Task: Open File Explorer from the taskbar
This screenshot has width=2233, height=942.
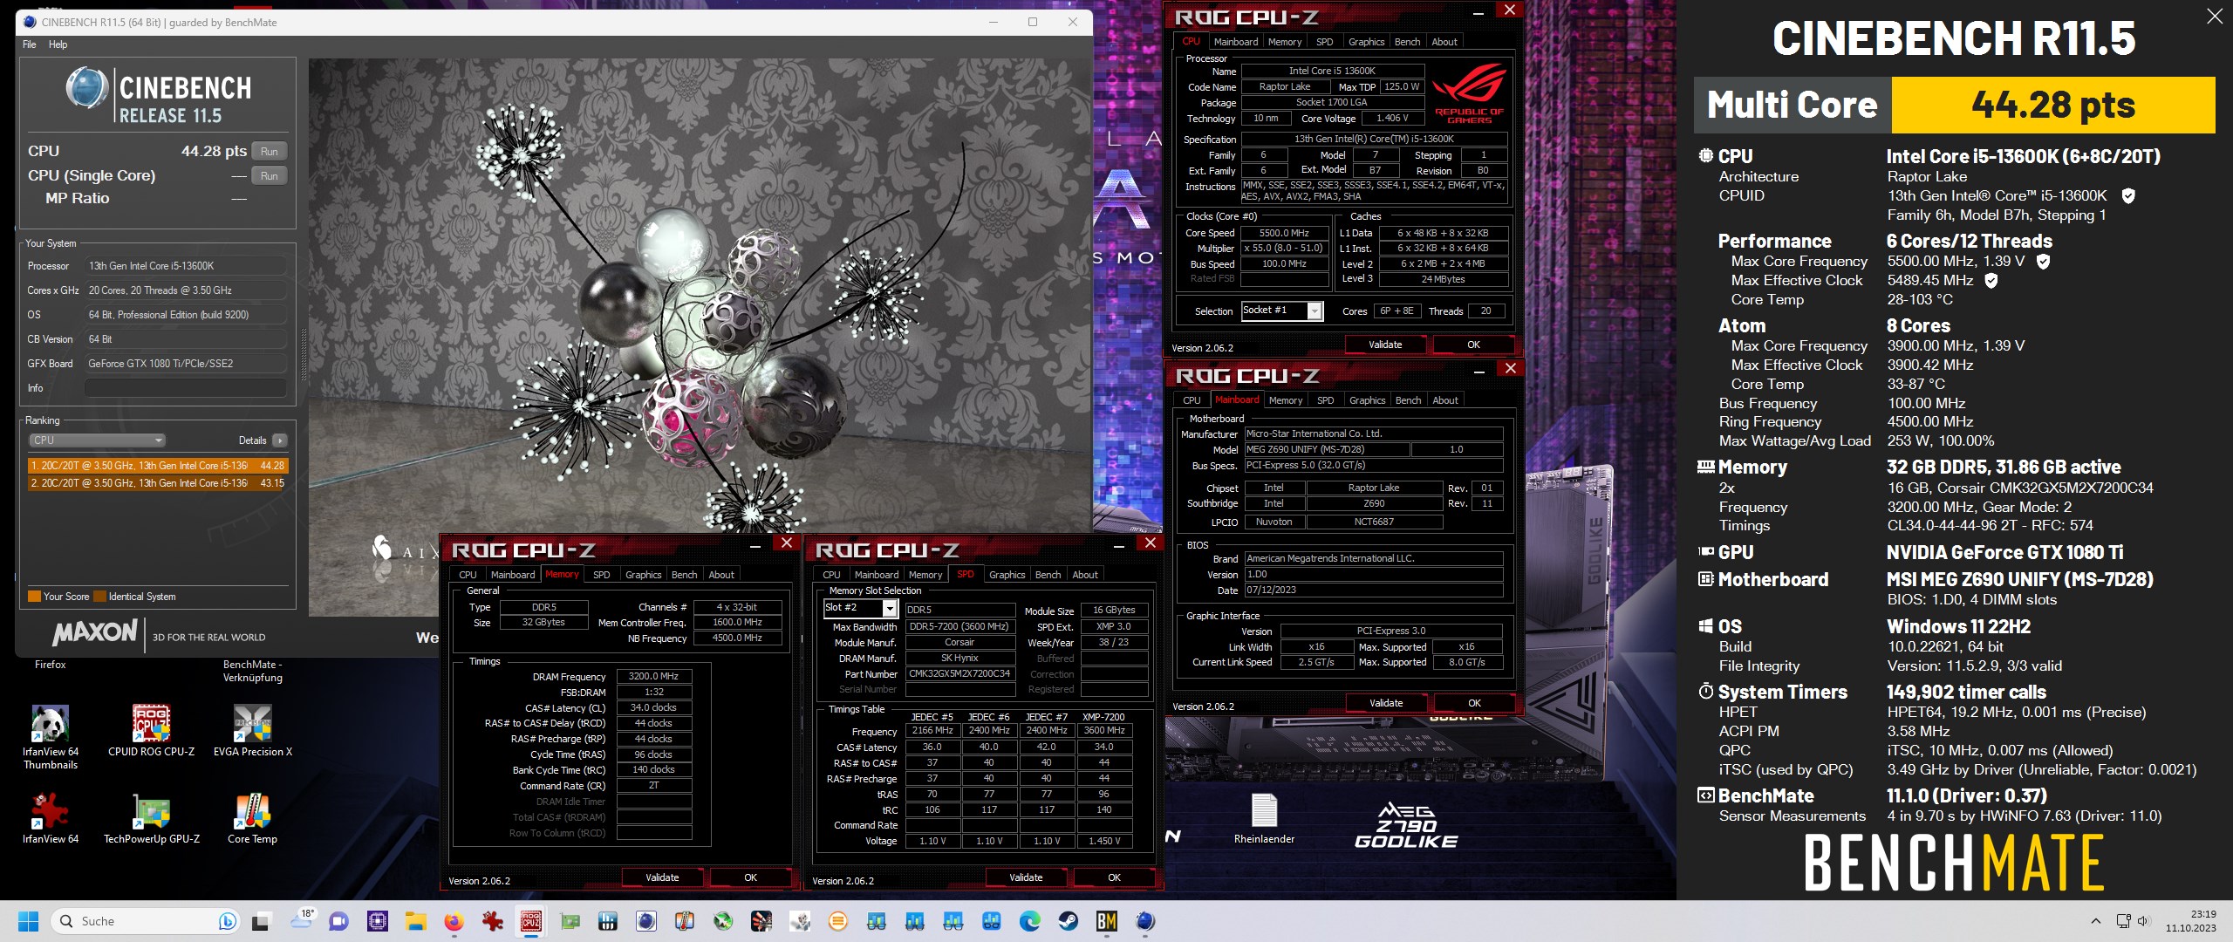Action: pos(415,921)
